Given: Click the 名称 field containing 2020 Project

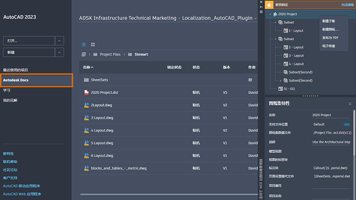Looking at the screenshot, I should pos(331,115).
